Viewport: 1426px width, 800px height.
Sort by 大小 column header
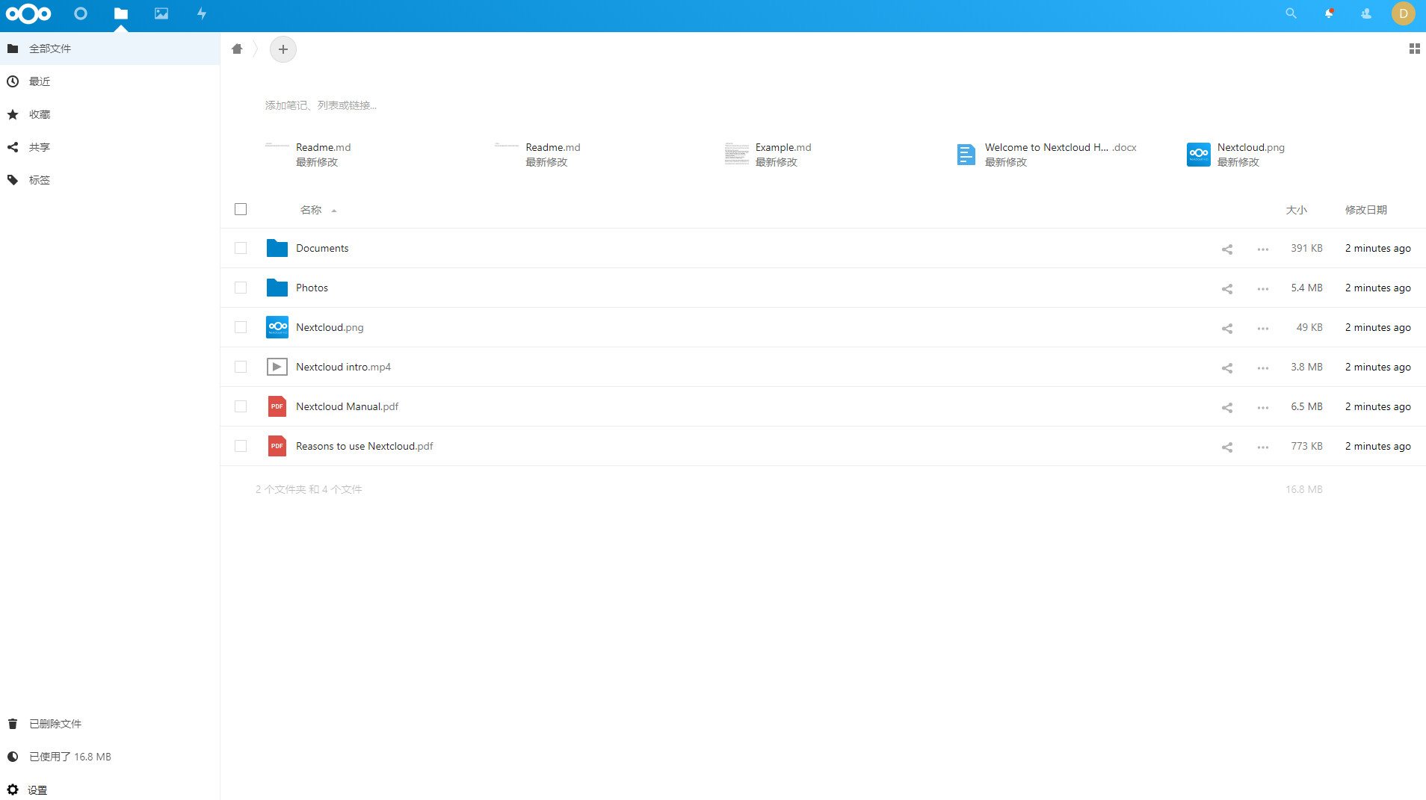pyautogui.click(x=1296, y=210)
